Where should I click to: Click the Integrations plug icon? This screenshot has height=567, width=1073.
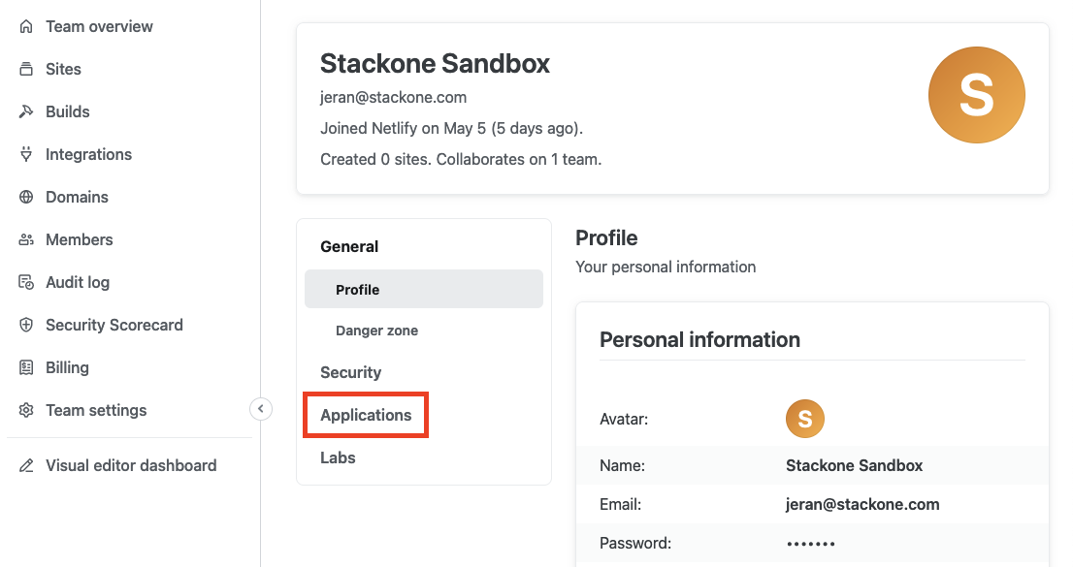point(26,155)
